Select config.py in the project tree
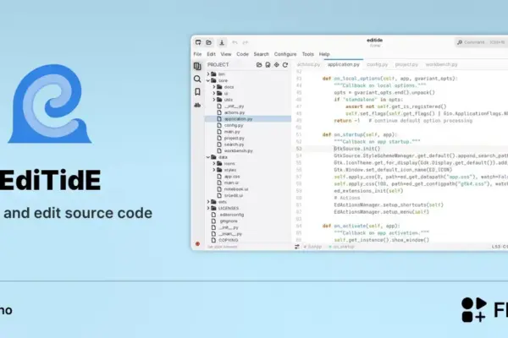This screenshot has width=508, height=338. point(234,126)
